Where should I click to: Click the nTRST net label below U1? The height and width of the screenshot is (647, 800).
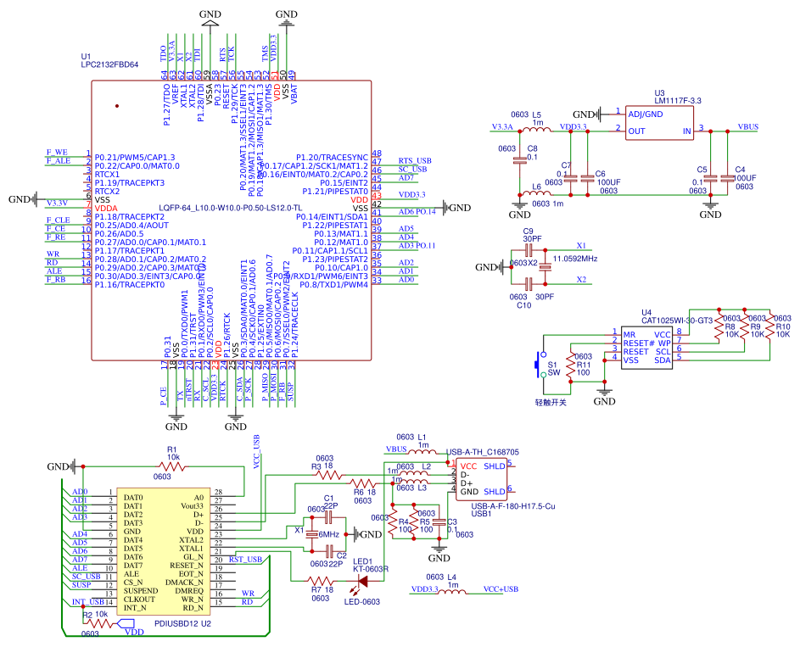click(x=189, y=390)
